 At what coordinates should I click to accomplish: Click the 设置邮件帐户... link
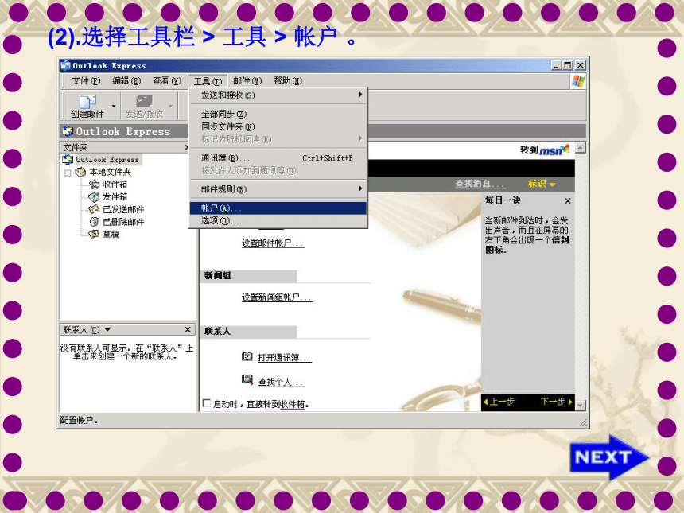273,243
